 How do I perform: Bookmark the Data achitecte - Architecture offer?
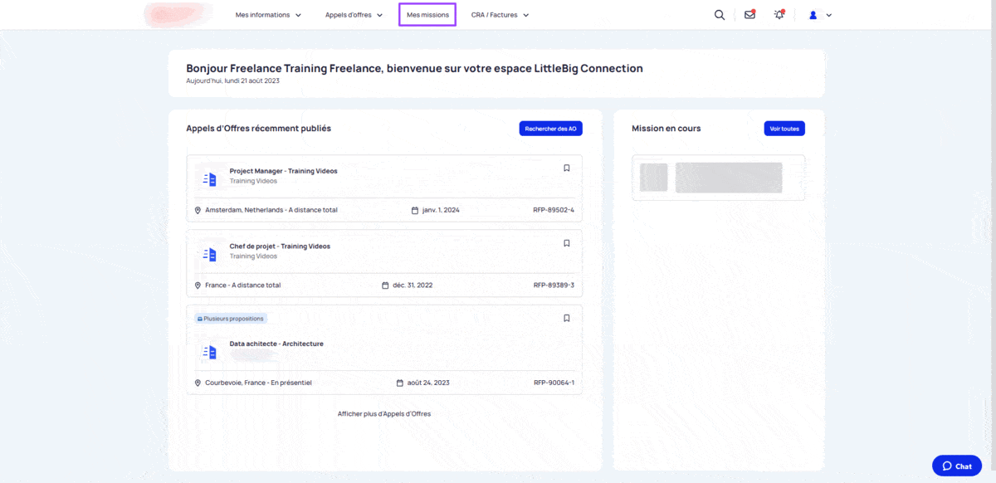coord(567,318)
